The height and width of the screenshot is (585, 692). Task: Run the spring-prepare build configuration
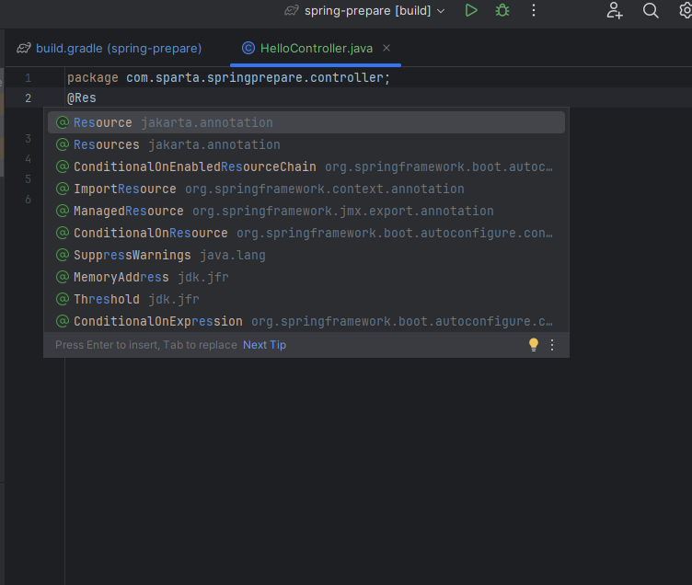click(x=471, y=11)
